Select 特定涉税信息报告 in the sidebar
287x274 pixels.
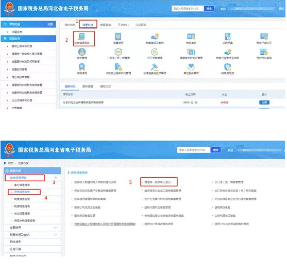pyautogui.click(x=25, y=220)
